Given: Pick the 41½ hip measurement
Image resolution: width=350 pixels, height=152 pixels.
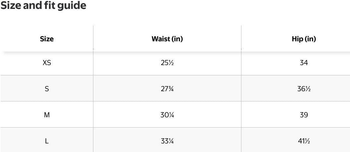Looking at the screenshot, I should pyautogui.click(x=304, y=141).
